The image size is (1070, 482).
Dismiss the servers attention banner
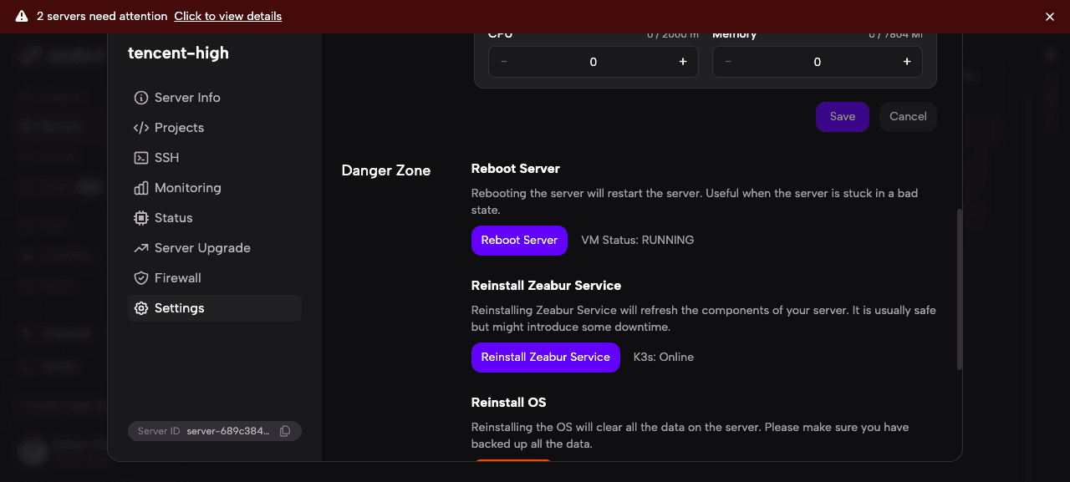point(1049,16)
